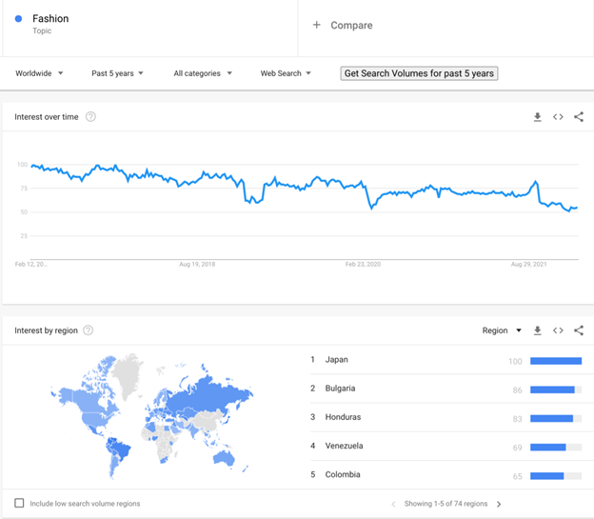Share the Interest over time chart
594x519 pixels.
(x=579, y=117)
